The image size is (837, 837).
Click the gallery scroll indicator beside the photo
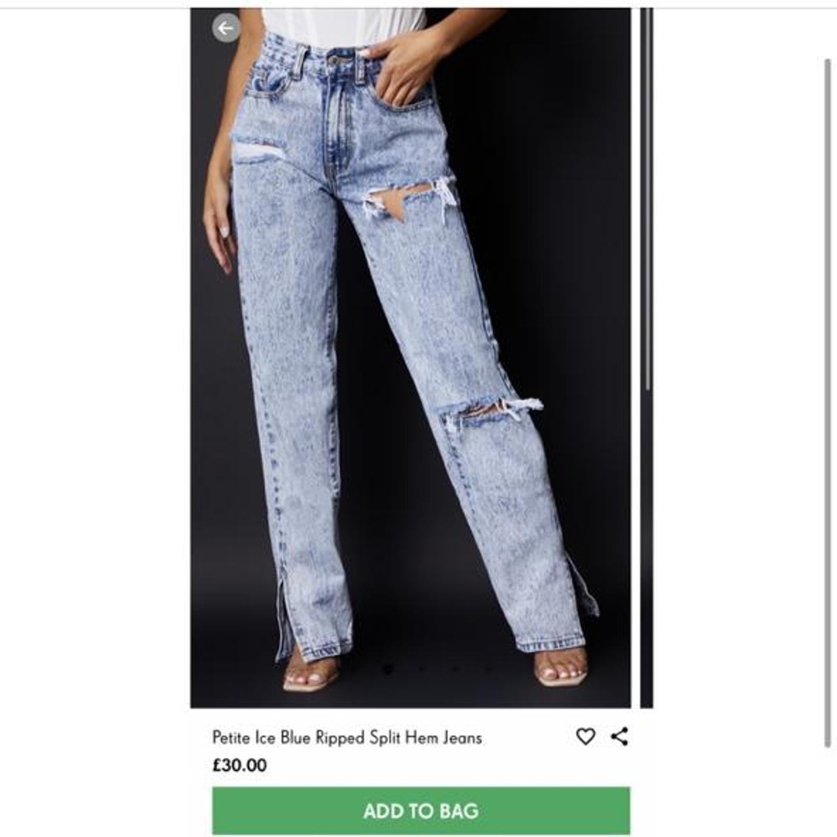coord(648,200)
